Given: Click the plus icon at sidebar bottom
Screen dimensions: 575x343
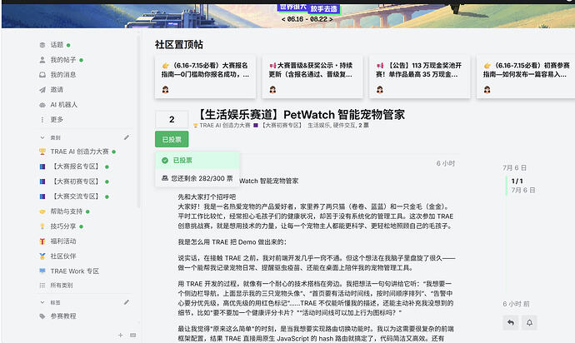Looking at the screenshot, I should (x=121, y=335).
